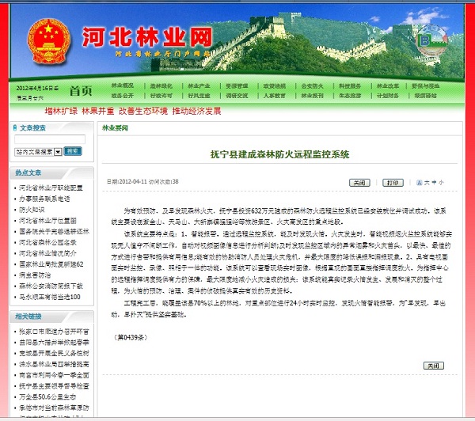Image resolution: width=475 pixels, height=421 pixels.
Task: Open hot article 病虫害防治
Action: 35,275
